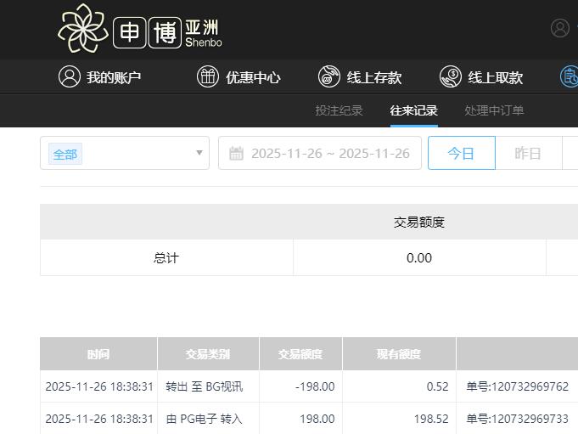
Task: Click the 现有额度 column header
Action: (399, 354)
